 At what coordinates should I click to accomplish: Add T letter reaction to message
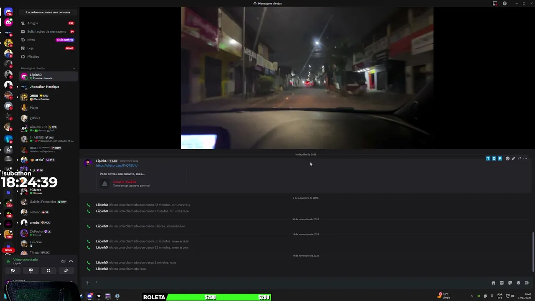tap(488, 158)
